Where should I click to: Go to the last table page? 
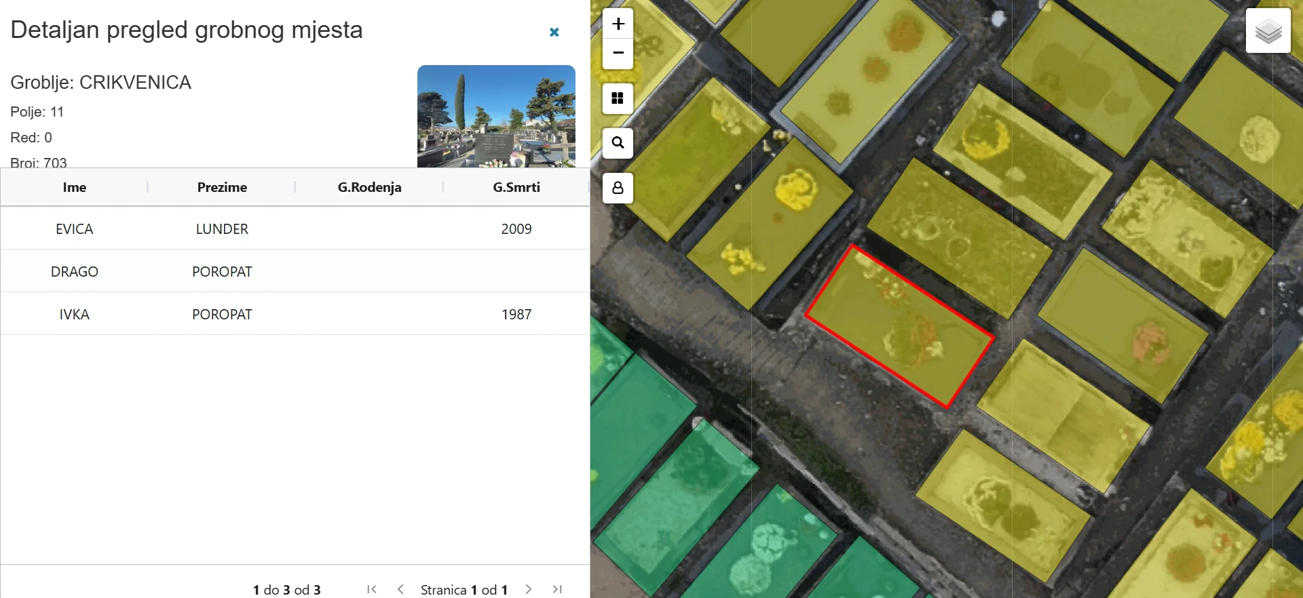pyautogui.click(x=557, y=589)
